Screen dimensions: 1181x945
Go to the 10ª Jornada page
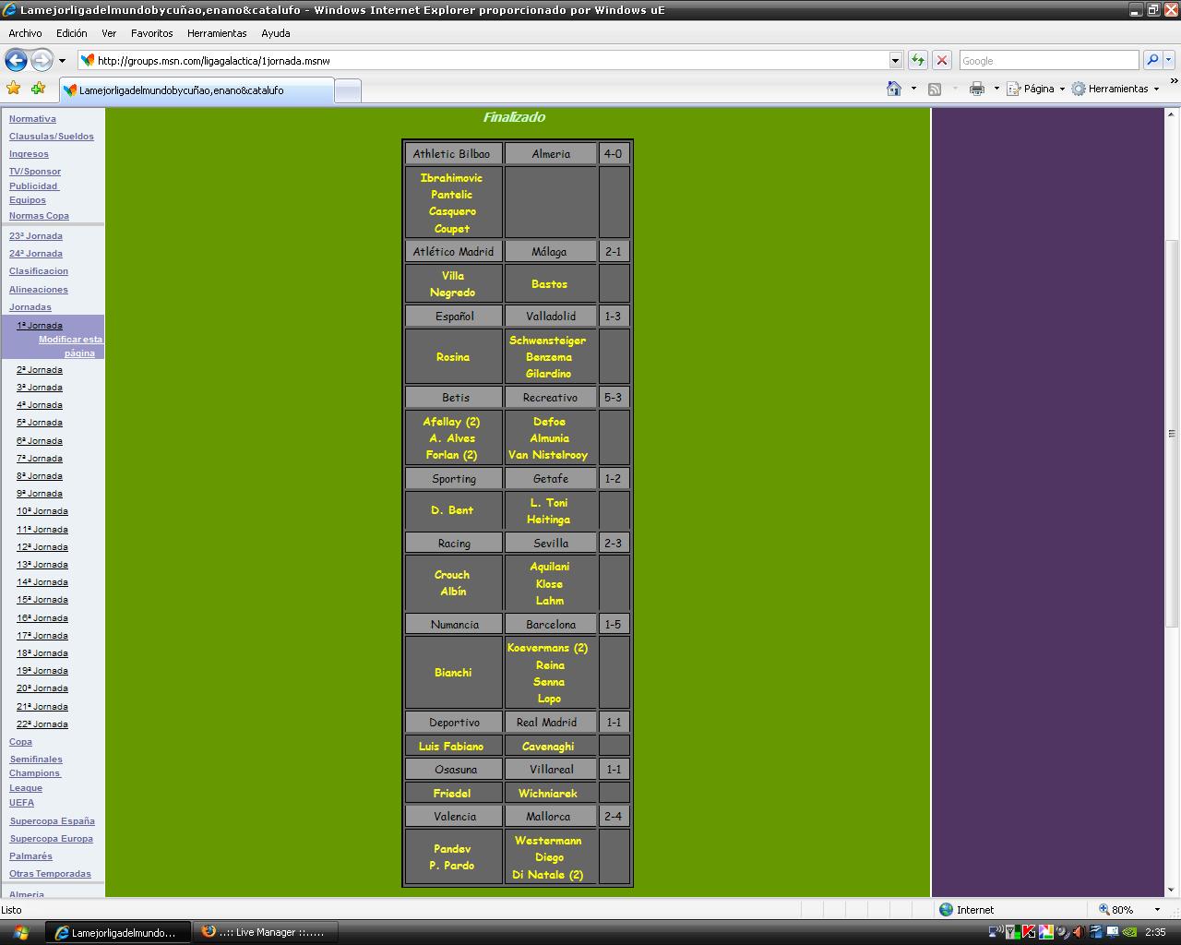click(x=42, y=511)
